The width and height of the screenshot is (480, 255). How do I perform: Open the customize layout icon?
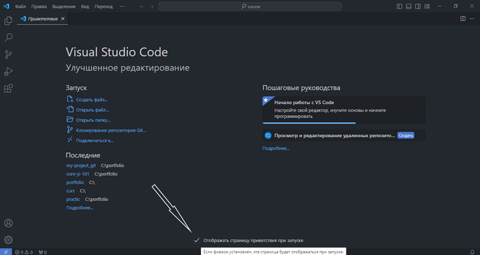[427, 6]
